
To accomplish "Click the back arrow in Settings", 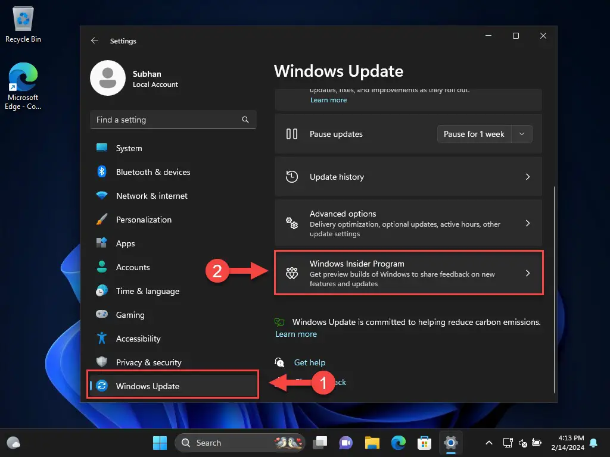I will click(94, 41).
